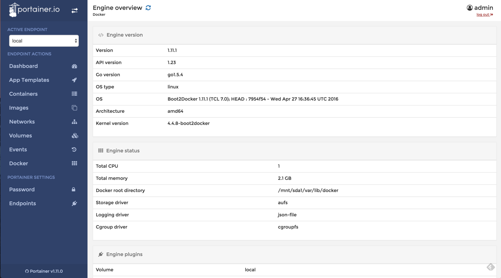Select the Docker menu item
Viewport: 501px width, 278px height.
coord(18,164)
